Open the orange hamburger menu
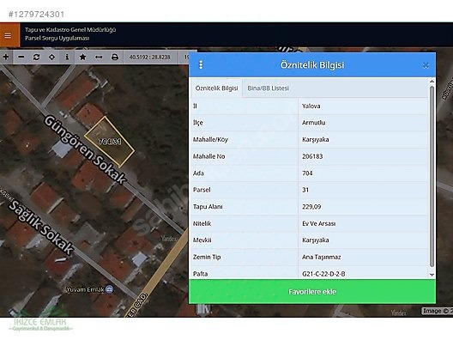Screen dimensions: 453x340 (x=8, y=35)
